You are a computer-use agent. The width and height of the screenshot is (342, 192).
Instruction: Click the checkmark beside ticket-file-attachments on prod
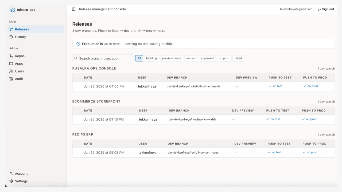click(305, 86)
